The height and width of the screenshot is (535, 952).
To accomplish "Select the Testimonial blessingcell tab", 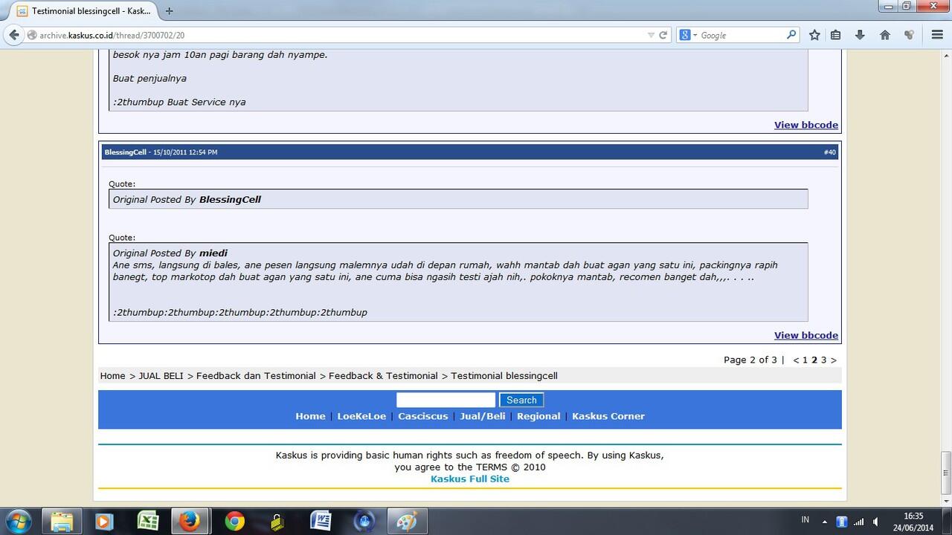I will point(83,11).
